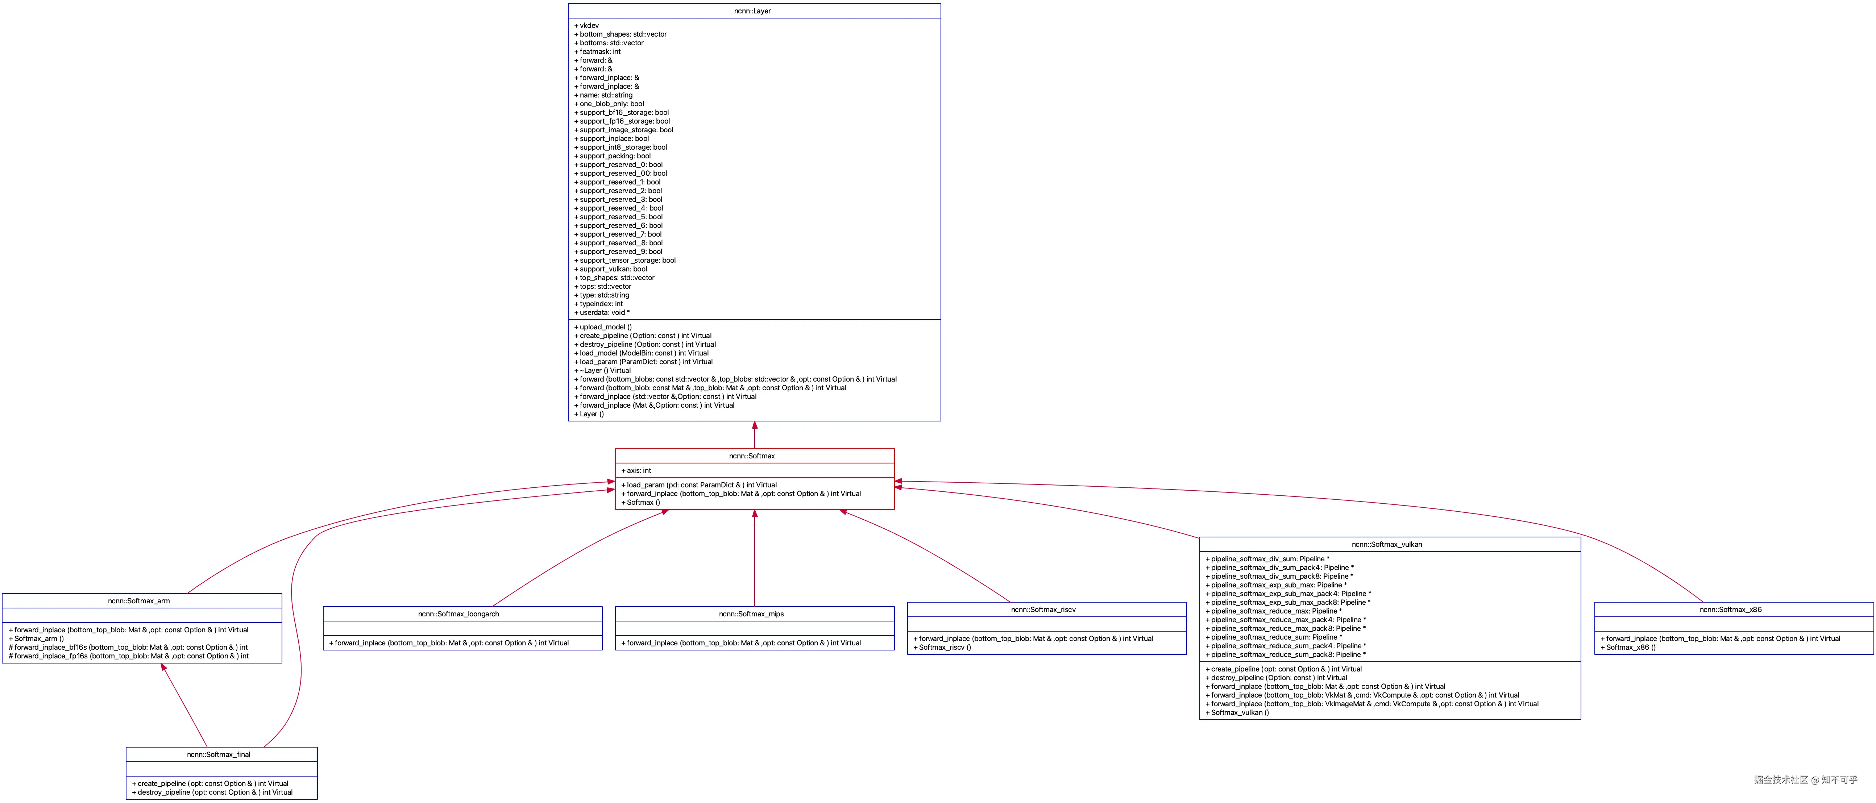Click 'support_reserved_00: bool' line
Viewport: 1876px width, 803px height.
[621, 173]
